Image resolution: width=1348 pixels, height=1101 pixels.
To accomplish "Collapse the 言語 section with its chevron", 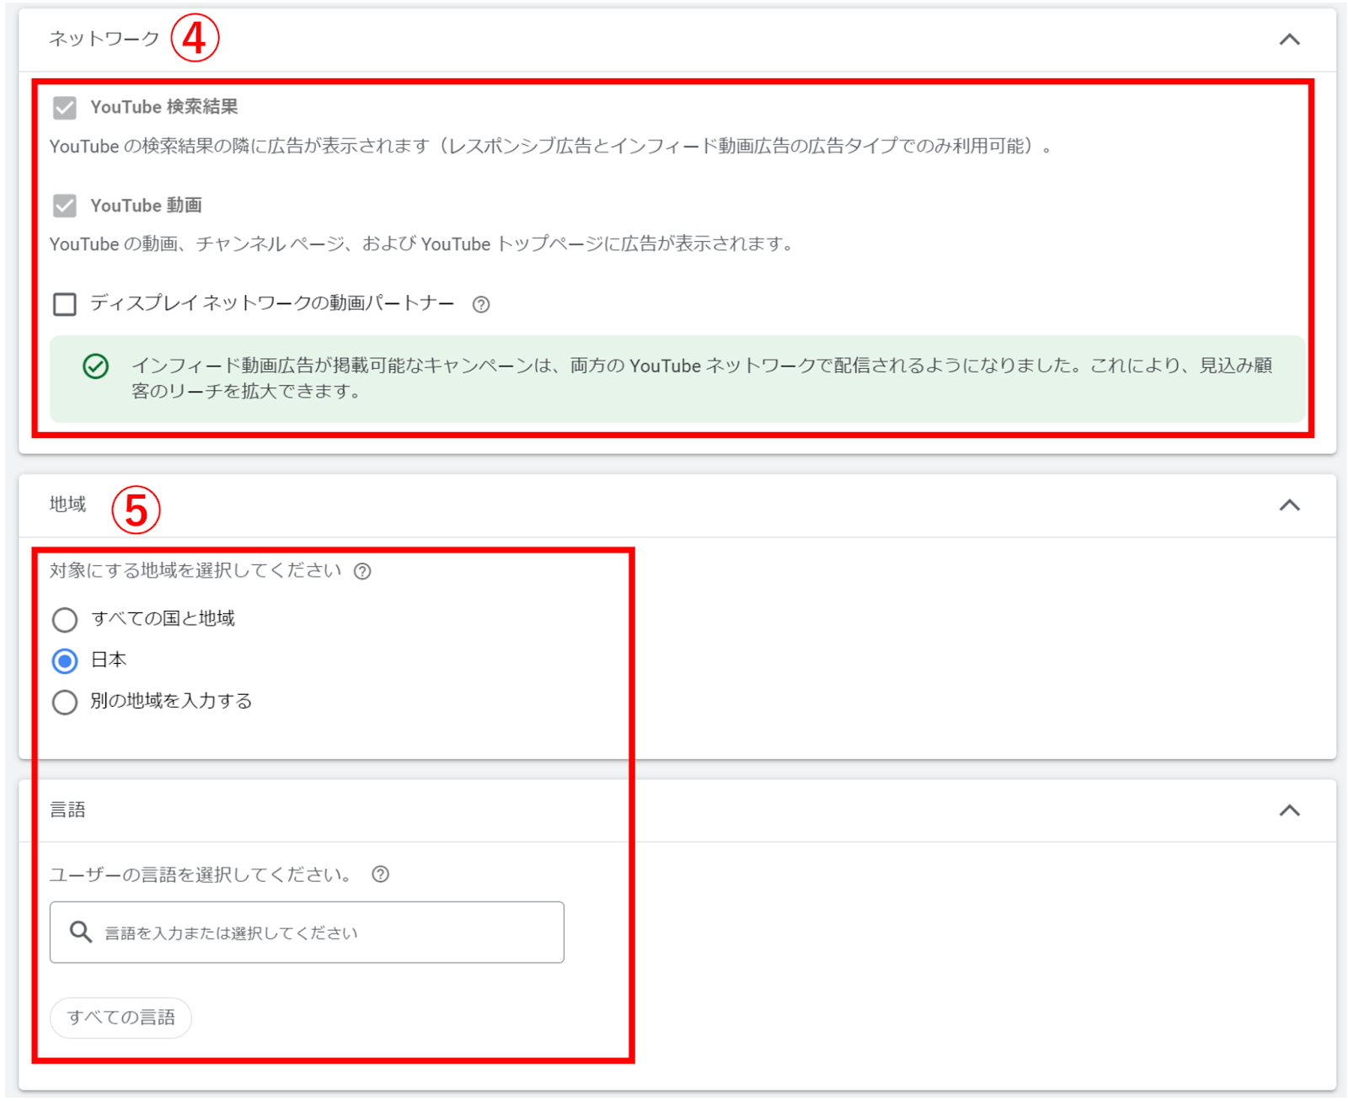I will (x=1289, y=810).
